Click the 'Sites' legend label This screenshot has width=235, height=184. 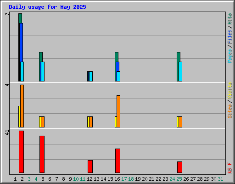(229, 111)
